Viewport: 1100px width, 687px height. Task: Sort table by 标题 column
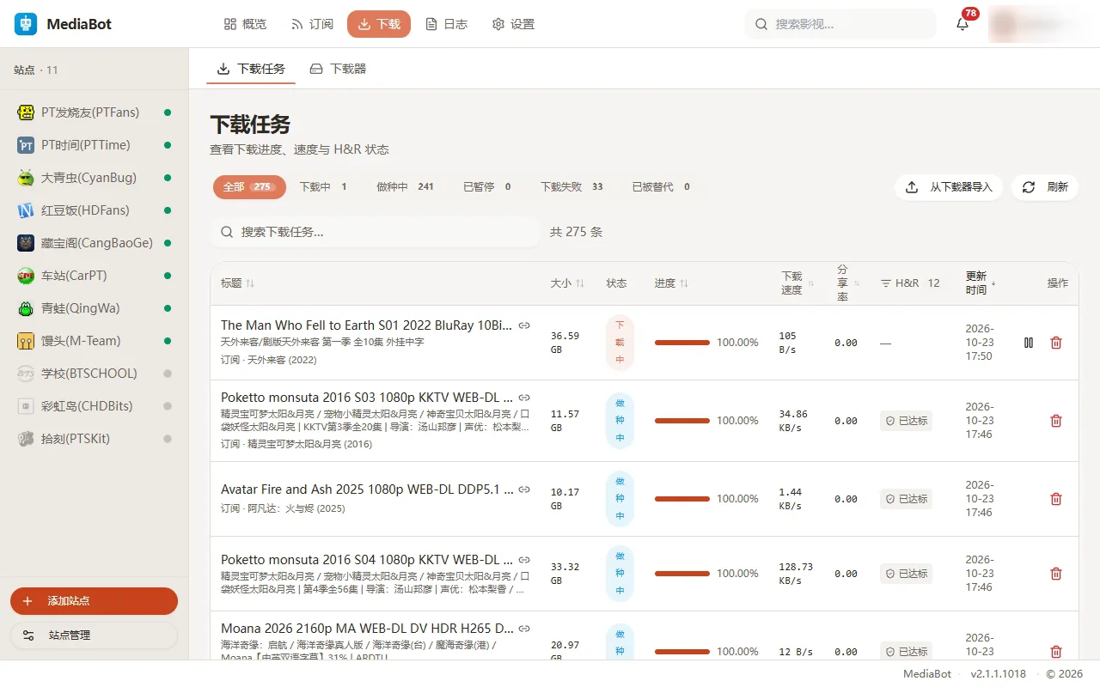pos(238,283)
